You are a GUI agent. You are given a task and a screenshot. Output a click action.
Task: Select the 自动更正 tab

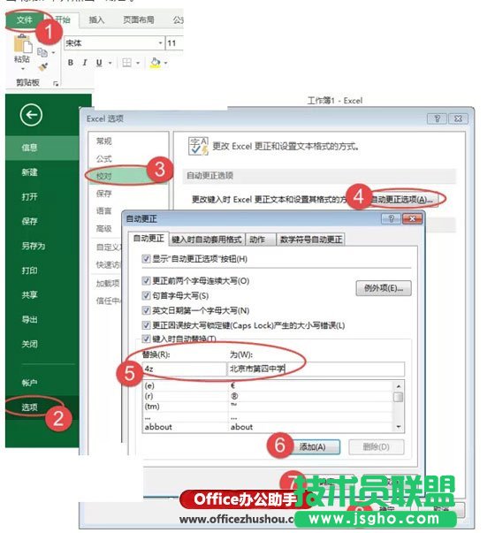(x=148, y=239)
